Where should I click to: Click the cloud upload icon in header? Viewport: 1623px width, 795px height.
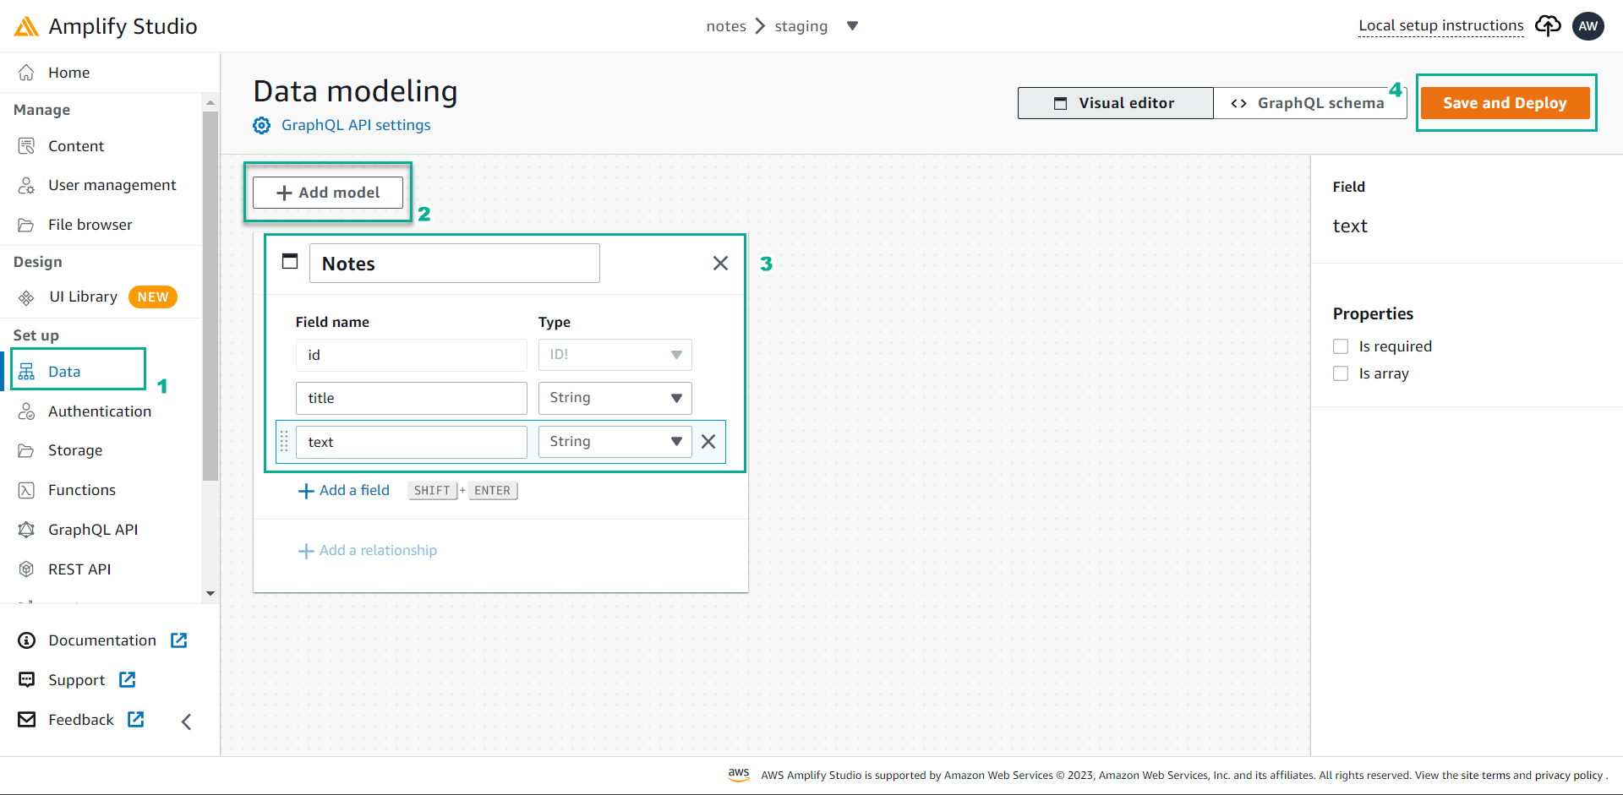[x=1548, y=26]
